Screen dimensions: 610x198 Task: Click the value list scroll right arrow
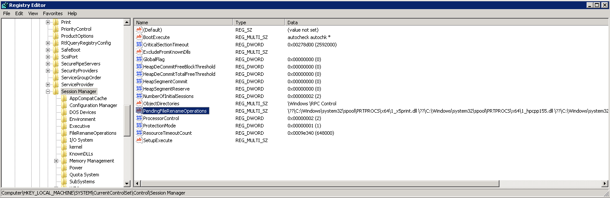point(605,184)
